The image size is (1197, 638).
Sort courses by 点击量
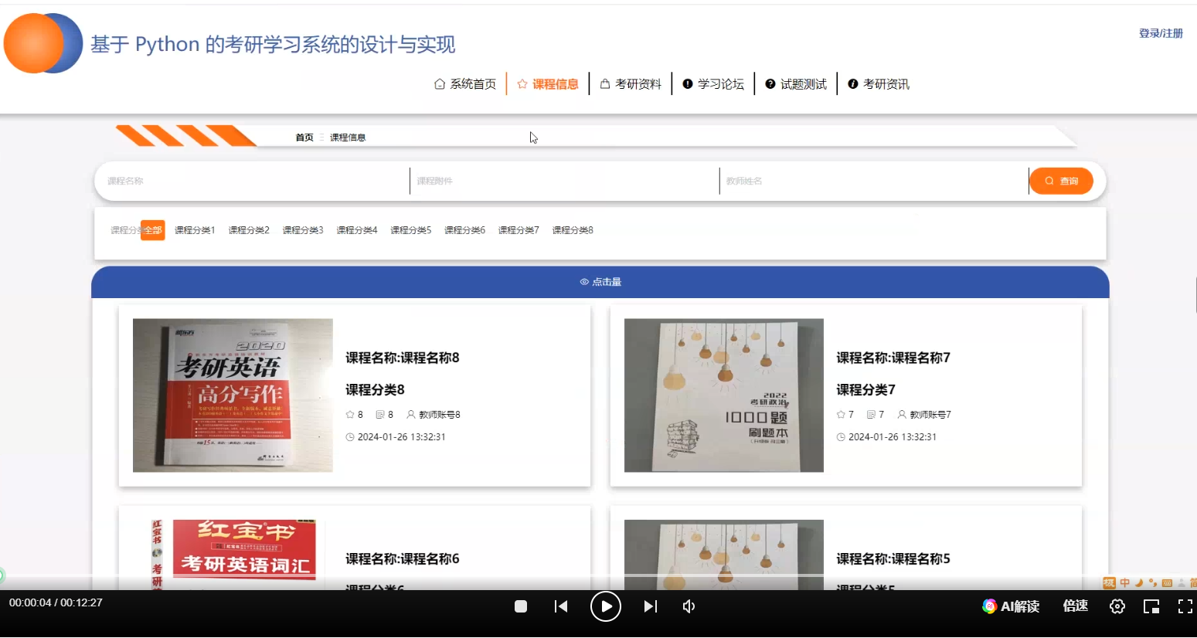coord(600,282)
